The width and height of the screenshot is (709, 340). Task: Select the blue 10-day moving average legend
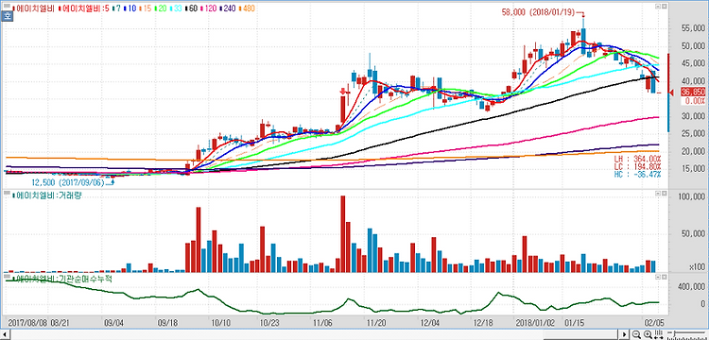(x=130, y=8)
